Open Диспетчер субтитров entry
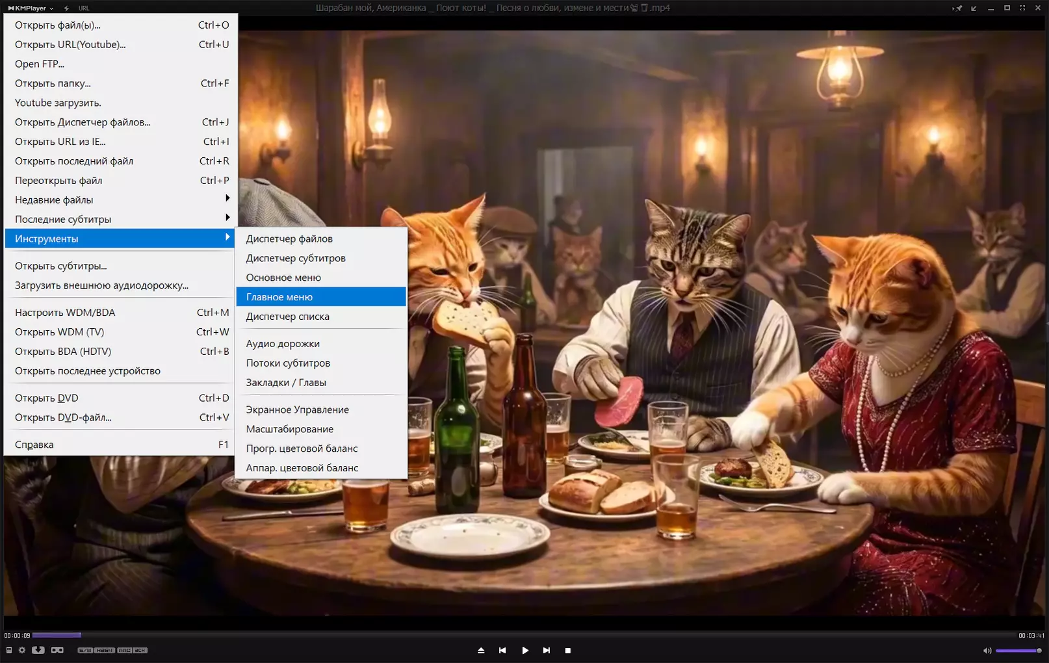This screenshot has width=1049, height=663. (321, 258)
